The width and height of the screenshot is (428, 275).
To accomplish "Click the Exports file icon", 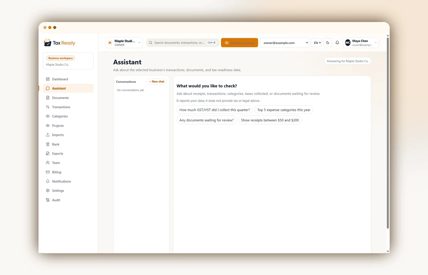I will pos(48,153).
